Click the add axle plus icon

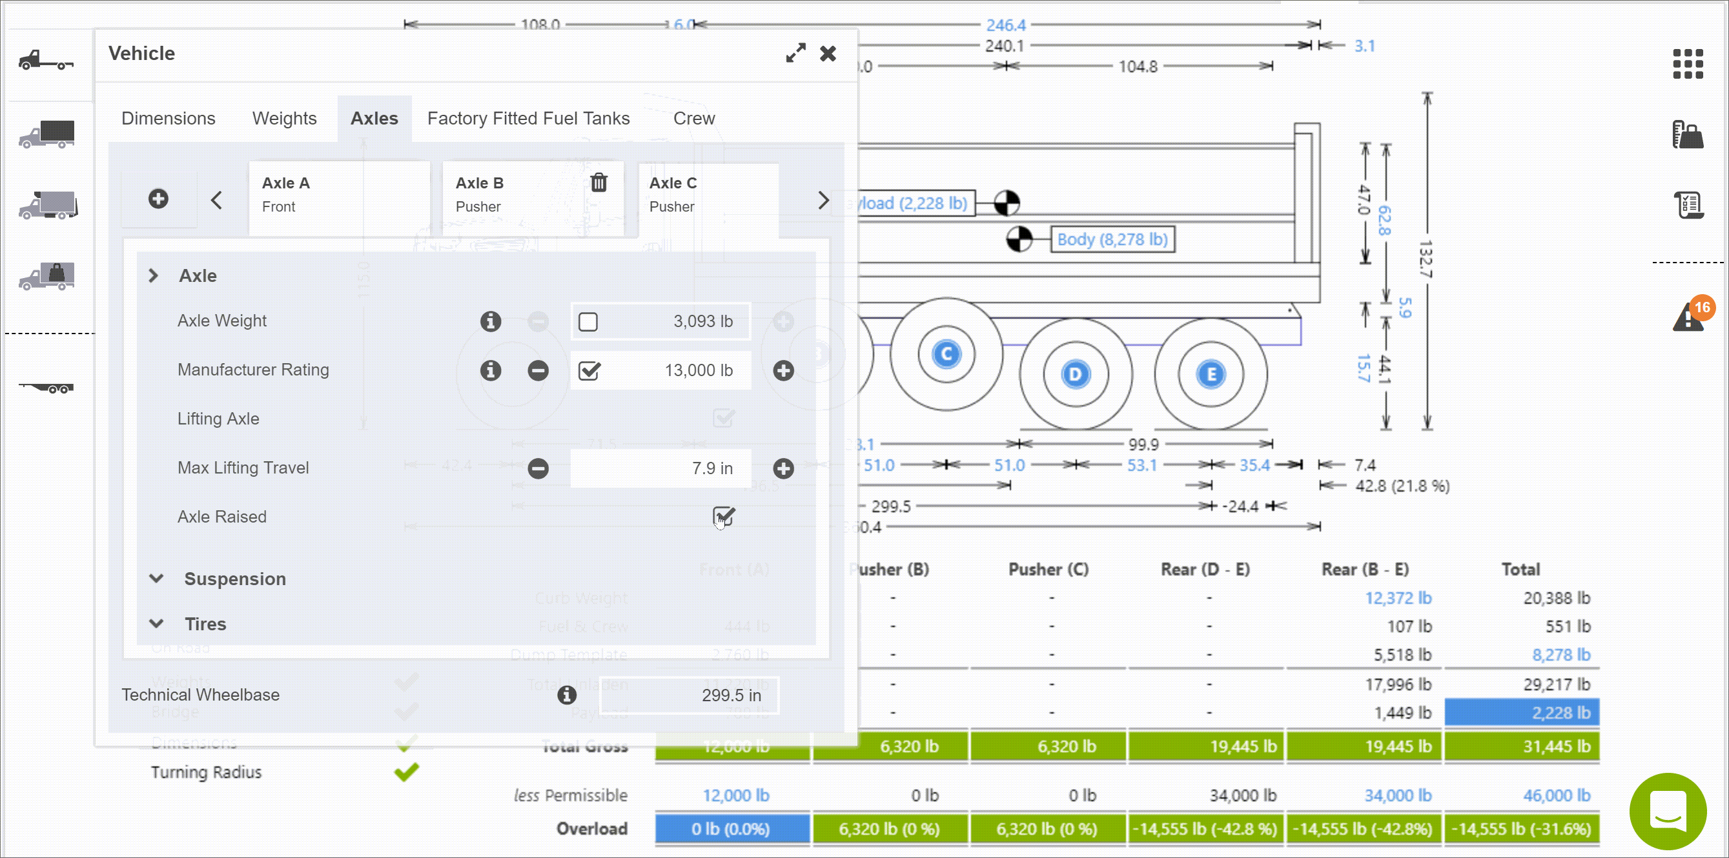click(x=158, y=199)
